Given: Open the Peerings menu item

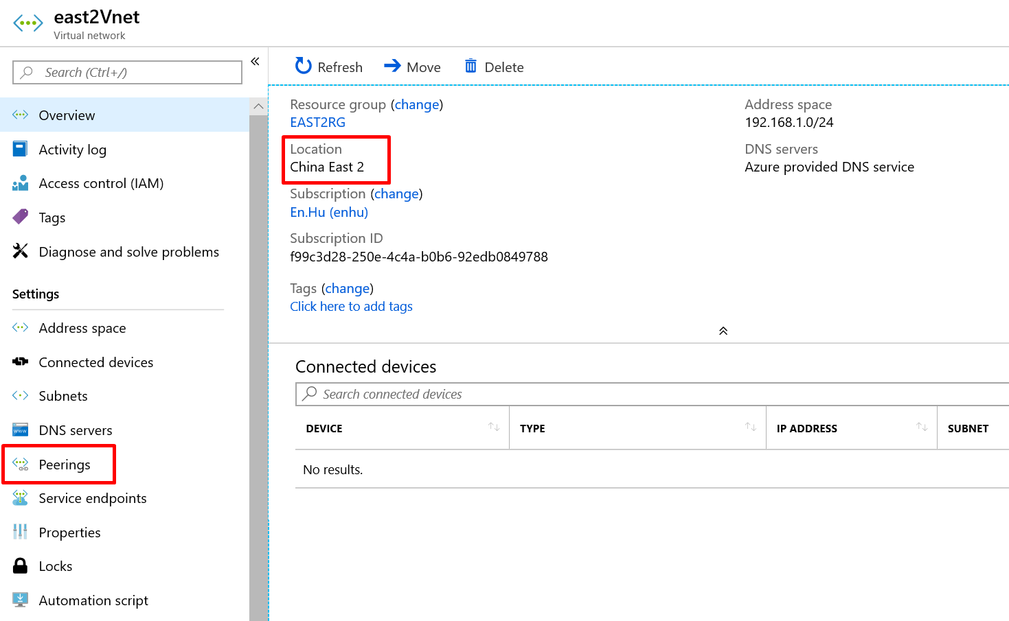Looking at the screenshot, I should tap(64, 465).
